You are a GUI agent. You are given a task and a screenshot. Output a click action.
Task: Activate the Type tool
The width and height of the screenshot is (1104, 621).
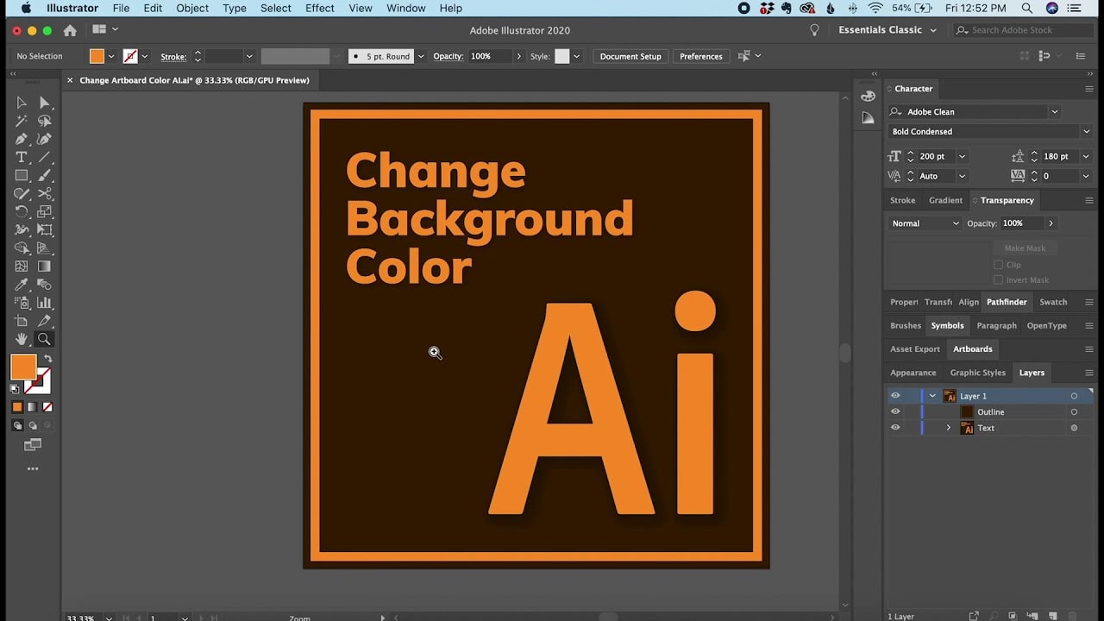(x=22, y=157)
